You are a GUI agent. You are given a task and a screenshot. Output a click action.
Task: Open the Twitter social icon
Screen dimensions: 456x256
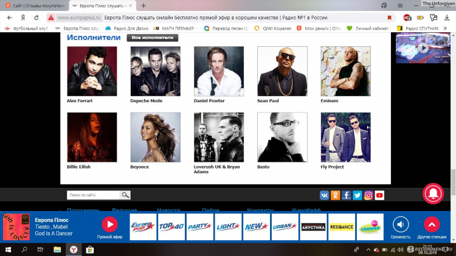pos(358,195)
